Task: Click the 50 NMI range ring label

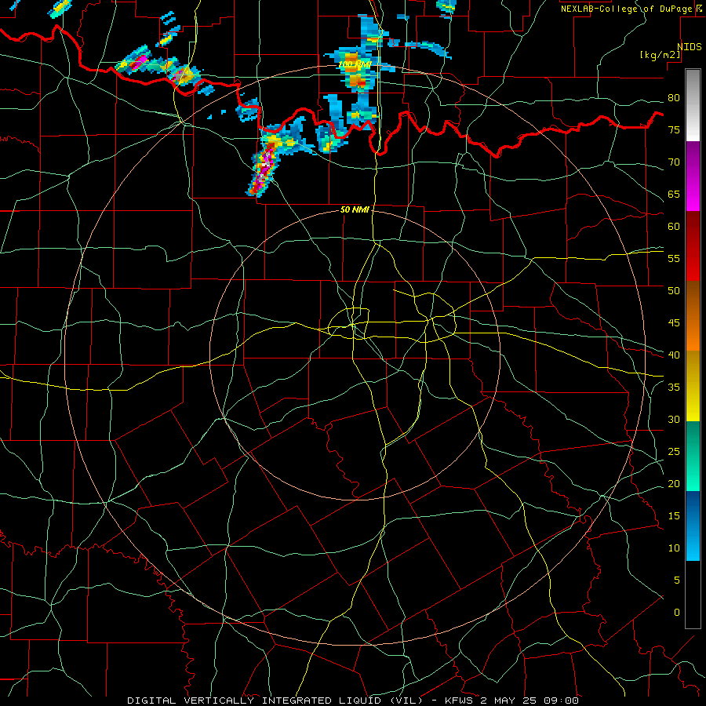Action: pyautogui.click(x=355, y=209)
